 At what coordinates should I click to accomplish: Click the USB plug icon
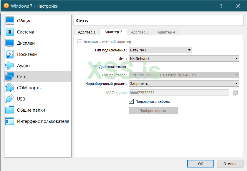point(10,99)
